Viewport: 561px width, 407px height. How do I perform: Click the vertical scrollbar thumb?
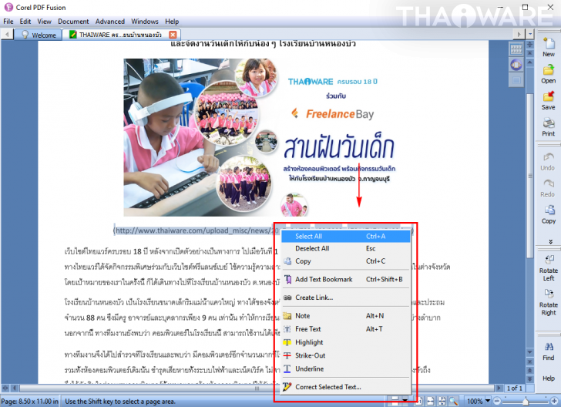[x=530, y=176]
